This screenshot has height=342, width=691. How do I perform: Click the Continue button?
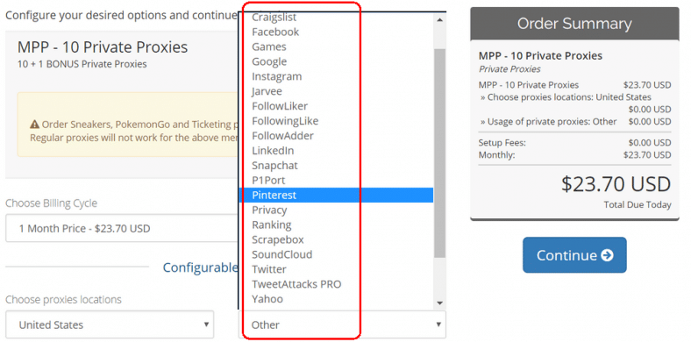(574, 255)
